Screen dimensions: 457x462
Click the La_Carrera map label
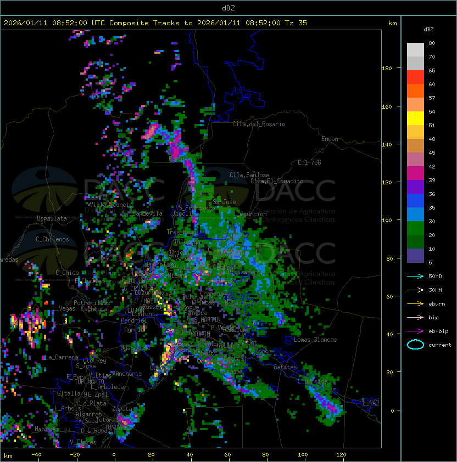[x=62, y=357]
